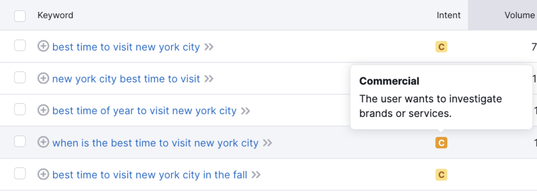Check the box for 'best time to visit new york city'

pos(20,45)
